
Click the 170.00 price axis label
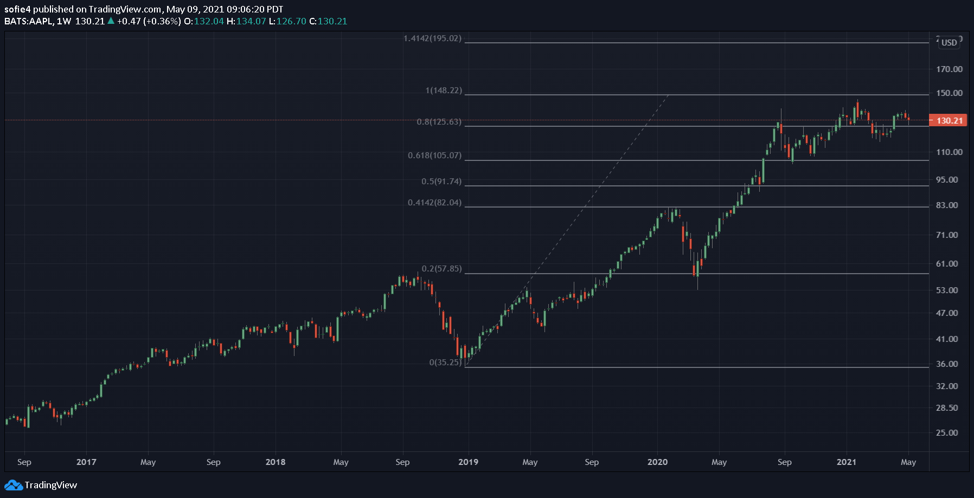[949, 69]
